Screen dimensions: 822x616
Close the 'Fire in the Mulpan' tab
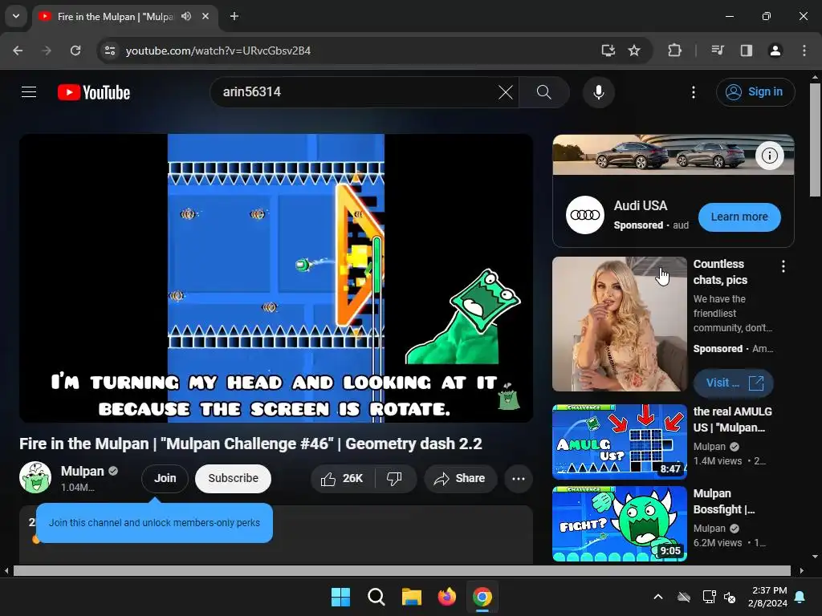[x=205, y=16]
